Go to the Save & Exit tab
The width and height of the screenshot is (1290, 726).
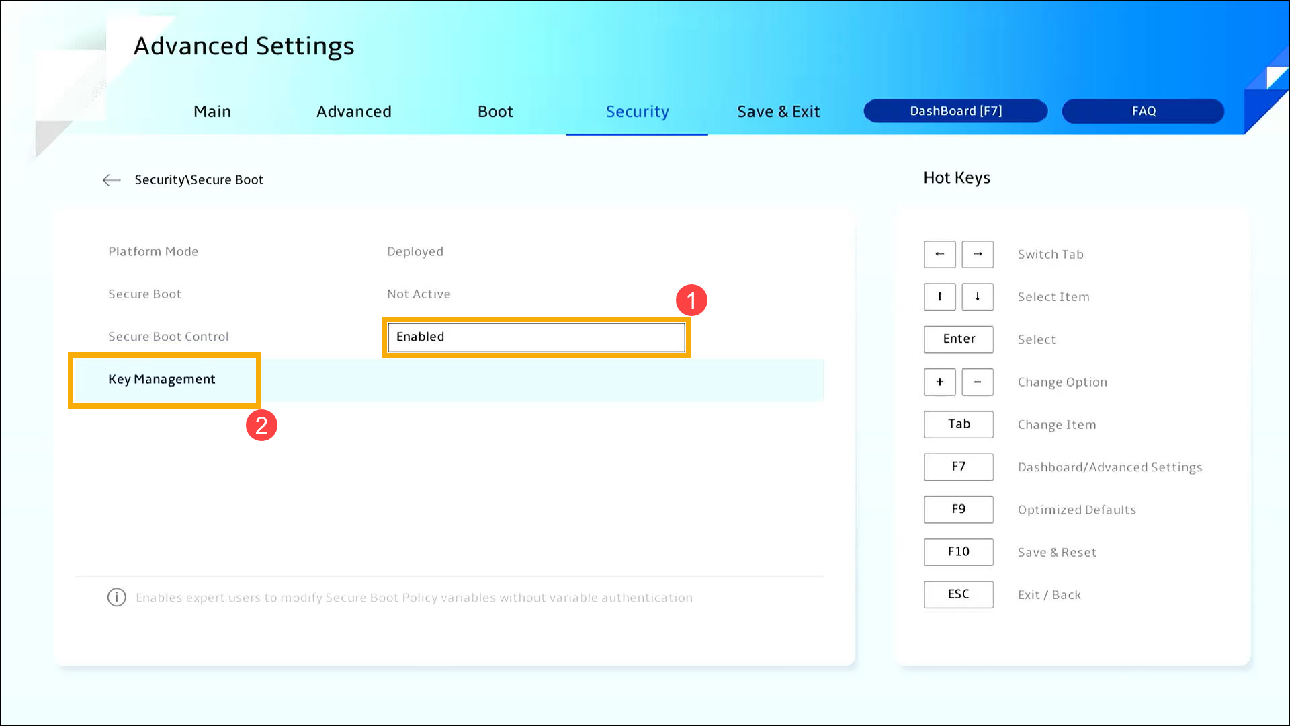[x=778, y=112]
